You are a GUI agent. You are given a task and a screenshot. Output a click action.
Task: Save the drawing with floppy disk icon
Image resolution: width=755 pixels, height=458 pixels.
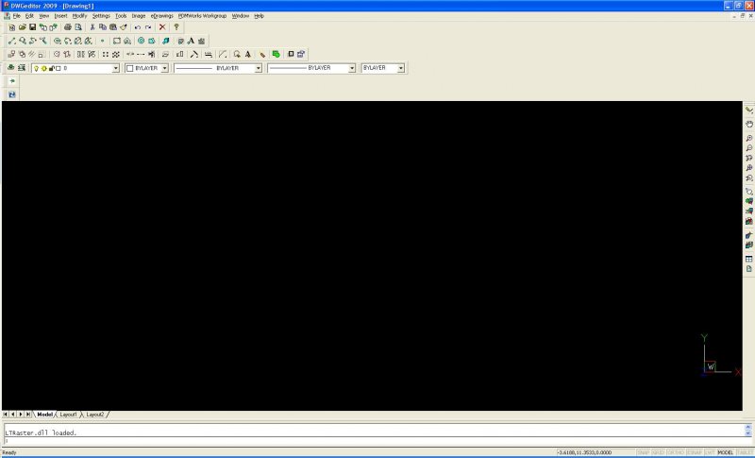pos(32,27)
